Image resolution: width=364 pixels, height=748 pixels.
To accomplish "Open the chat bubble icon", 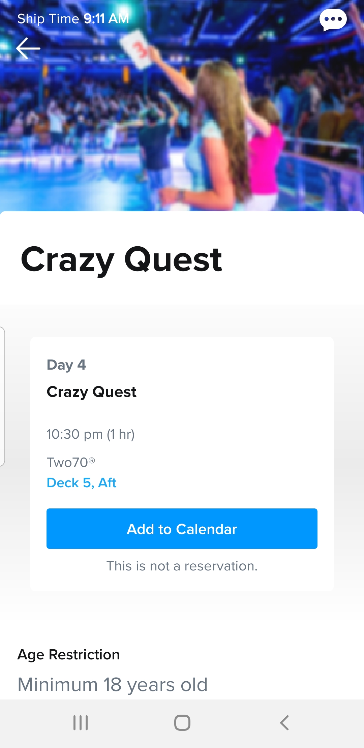I will [333, 20].
